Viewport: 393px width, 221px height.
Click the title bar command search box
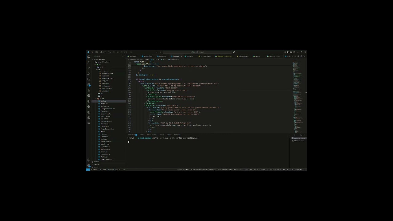(x=197, y=52)
